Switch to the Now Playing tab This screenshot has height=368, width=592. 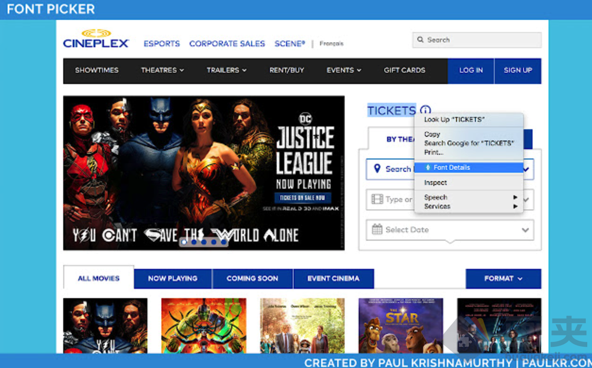(173, 279)
